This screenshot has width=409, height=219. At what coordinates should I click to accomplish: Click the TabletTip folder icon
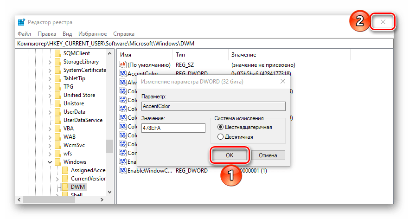click(58, 78)
